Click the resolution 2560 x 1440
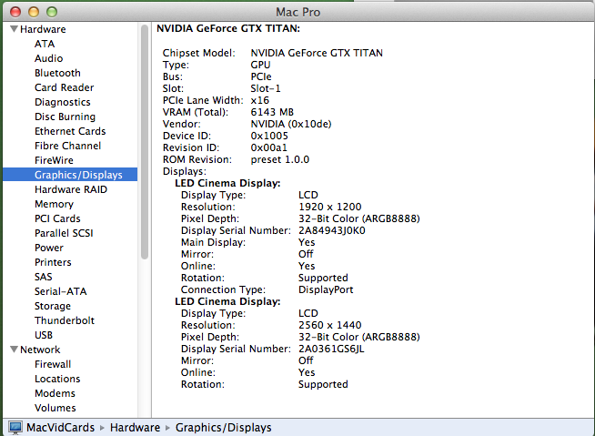Screen dimensions: 595x436 (329, 325)
